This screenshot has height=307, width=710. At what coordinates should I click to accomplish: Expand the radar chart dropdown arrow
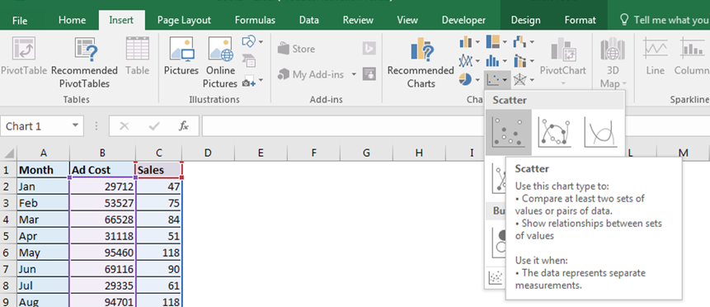(532, 80)
